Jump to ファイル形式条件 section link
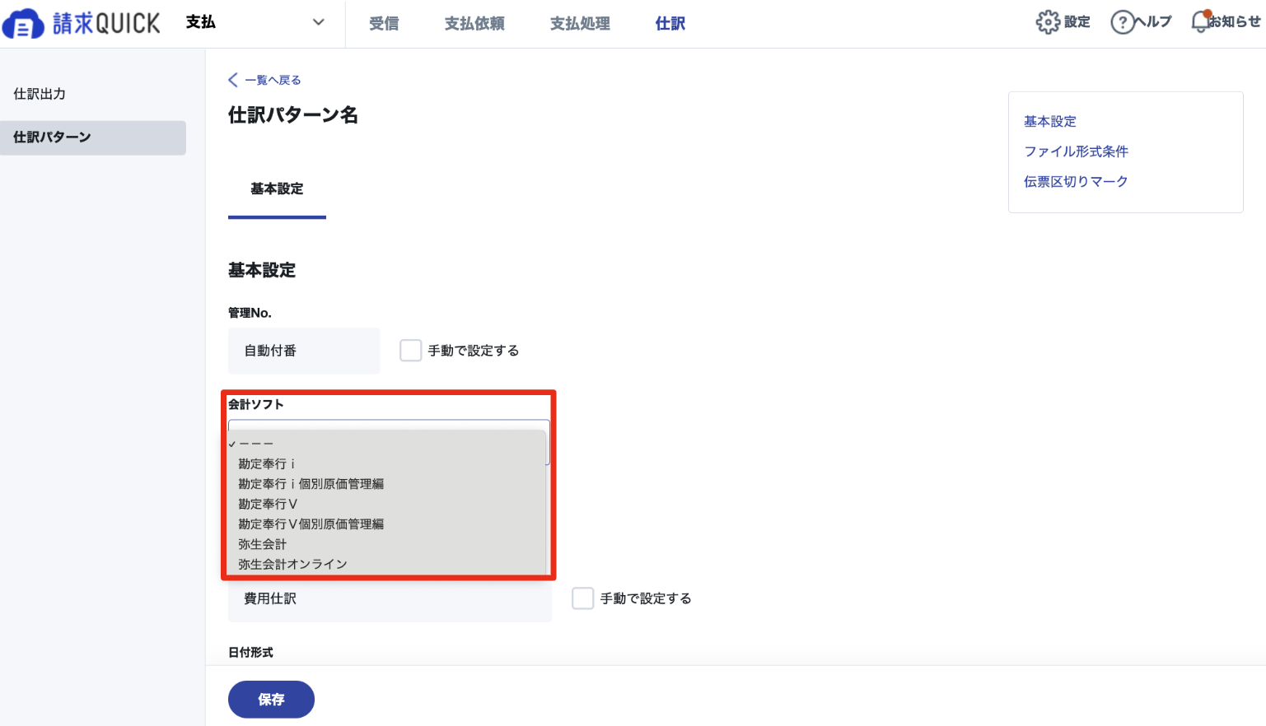The width and height of the screenshot is (1266, 726). pos(1076,151)
